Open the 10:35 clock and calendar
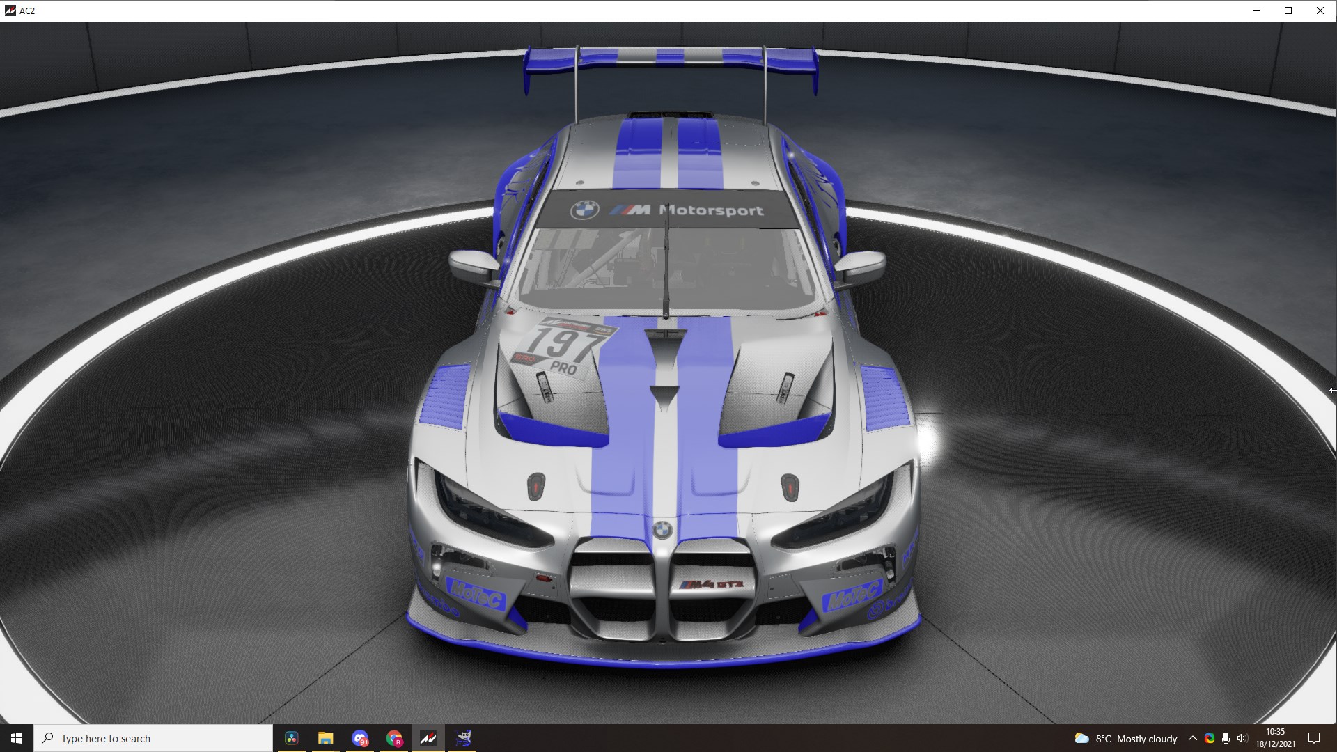This screenshot has height=752, width=1337. (x=1275, y=738)
